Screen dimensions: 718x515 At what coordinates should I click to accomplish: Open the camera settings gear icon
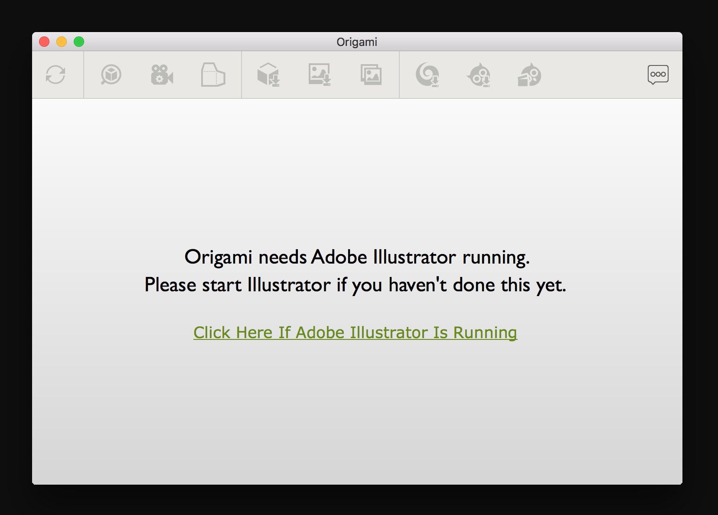(162, 75)
